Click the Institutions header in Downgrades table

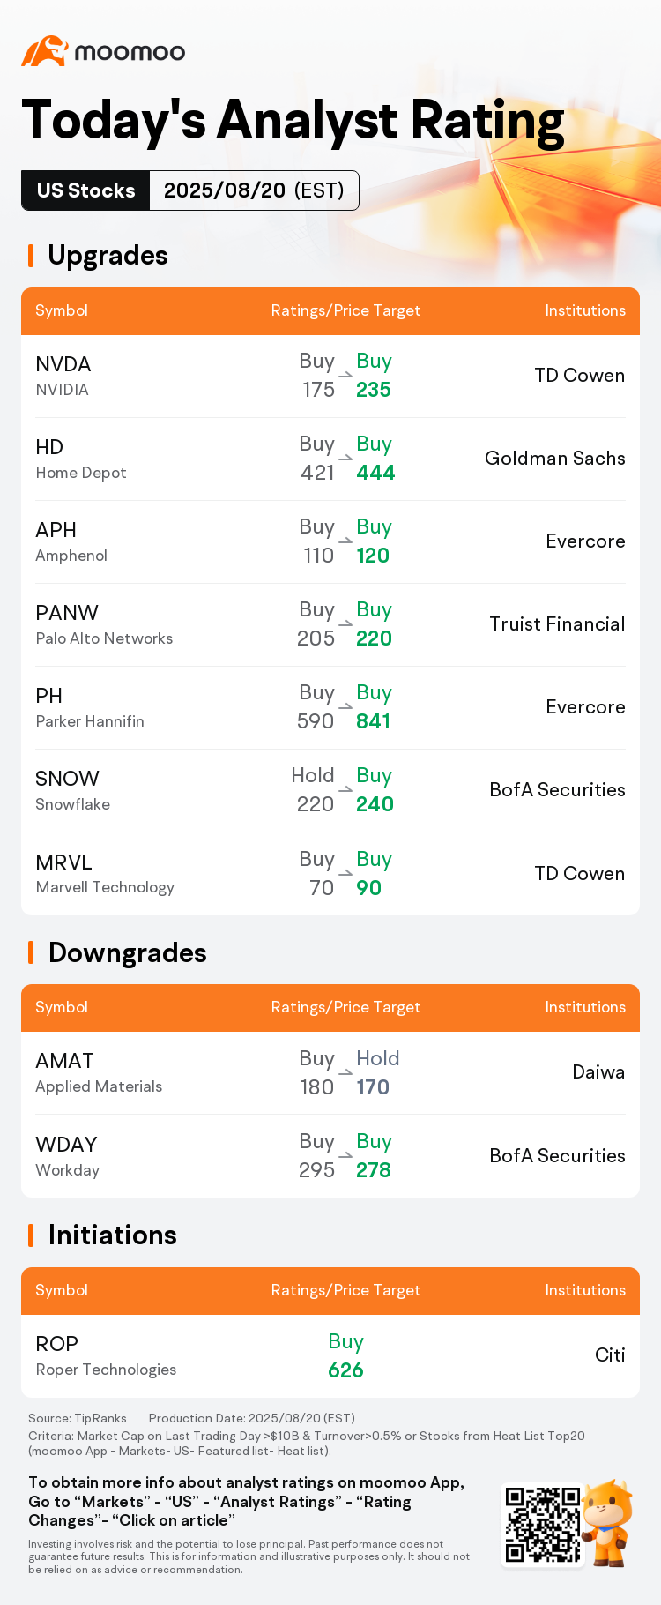click(585, 1007)
